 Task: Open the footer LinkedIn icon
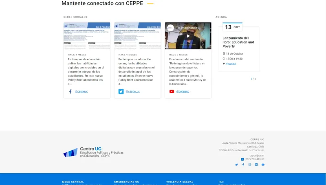256,165
